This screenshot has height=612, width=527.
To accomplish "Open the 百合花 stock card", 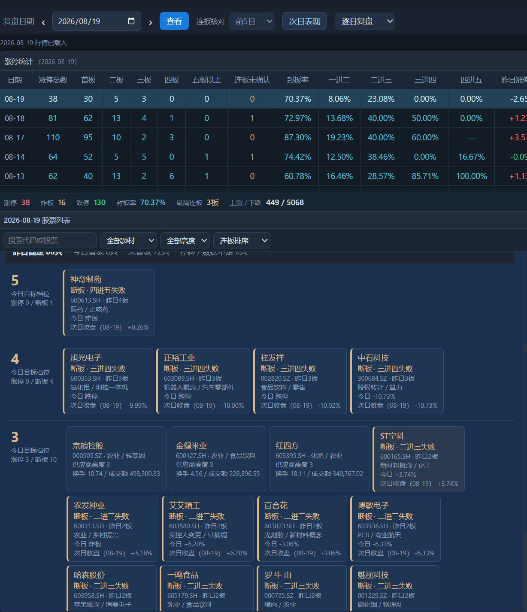I will (x=302, y=529).
